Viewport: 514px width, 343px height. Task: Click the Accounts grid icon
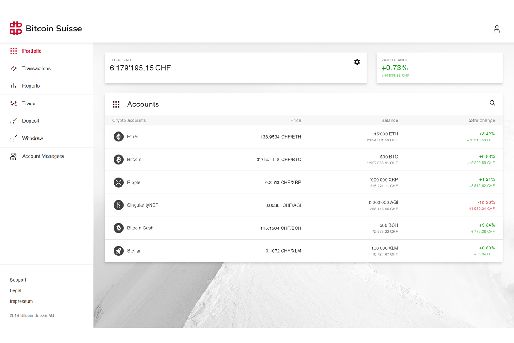pyautogui.click(x=116, y=104)
